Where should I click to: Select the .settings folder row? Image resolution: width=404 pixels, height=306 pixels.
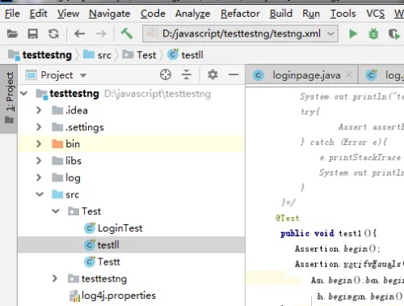tap(131, 127)
